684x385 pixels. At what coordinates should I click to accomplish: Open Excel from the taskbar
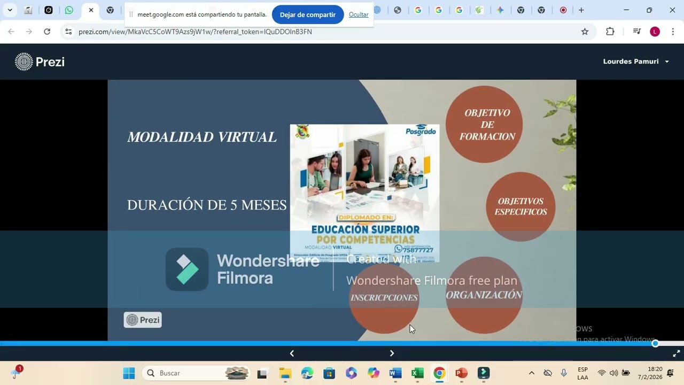pyautogui.click(x=417, y=373)
